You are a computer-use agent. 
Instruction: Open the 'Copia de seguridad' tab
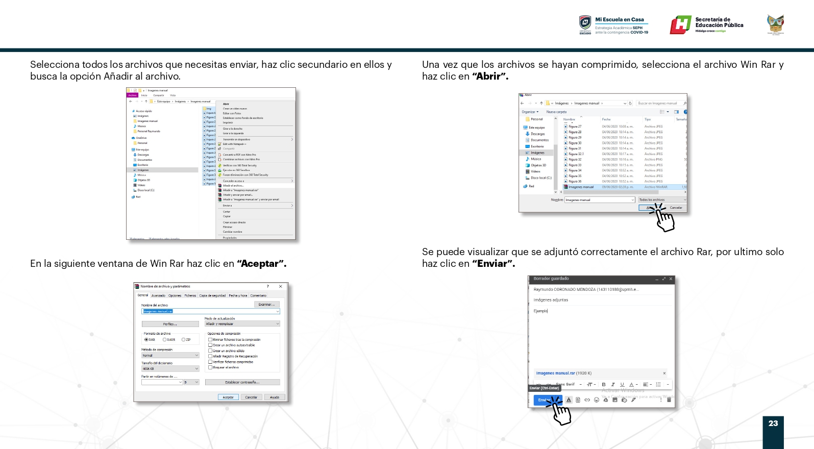click(212, 295)
